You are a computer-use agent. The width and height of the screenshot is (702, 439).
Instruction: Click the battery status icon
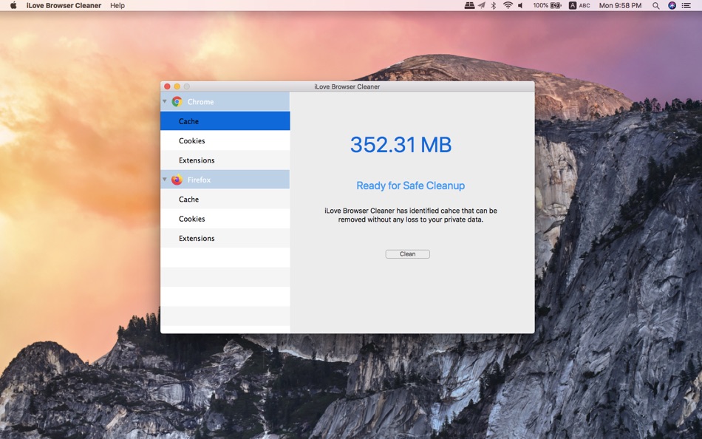click(x=556, y=5)
